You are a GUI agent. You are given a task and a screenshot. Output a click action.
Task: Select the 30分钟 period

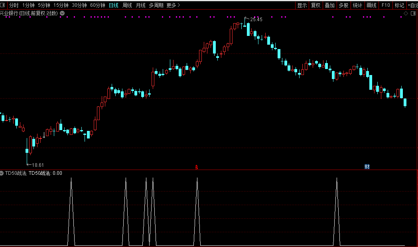(x=79, y=5)
